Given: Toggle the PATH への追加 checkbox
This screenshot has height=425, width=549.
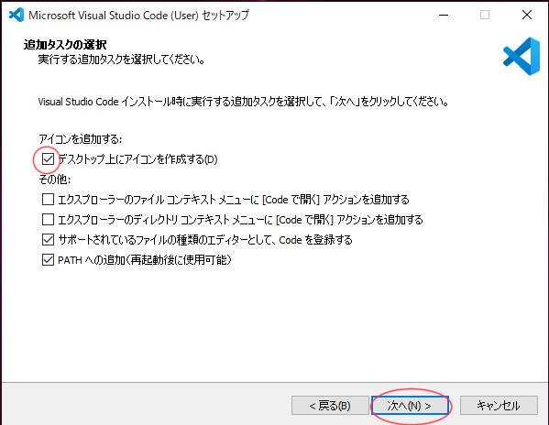Looking at the screenshot, I should point(48,260).
